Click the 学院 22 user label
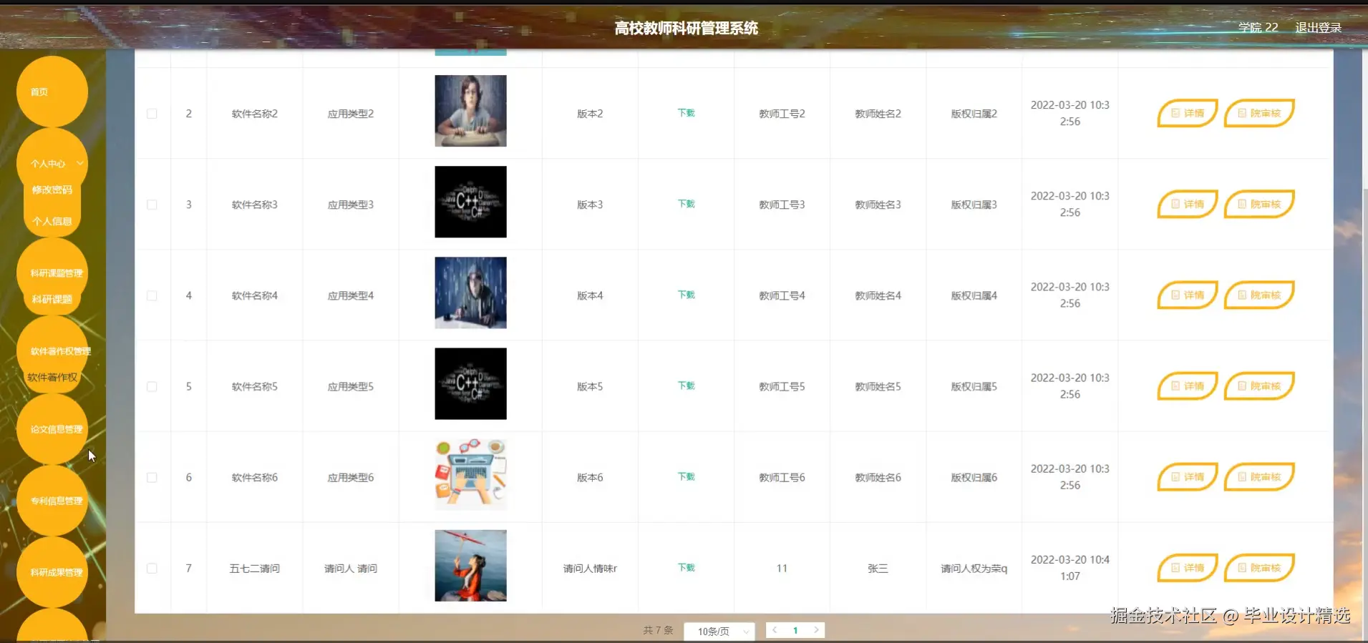This screenshot has height=643, width=1368. pyautogui.click(x=1258, y=27)
